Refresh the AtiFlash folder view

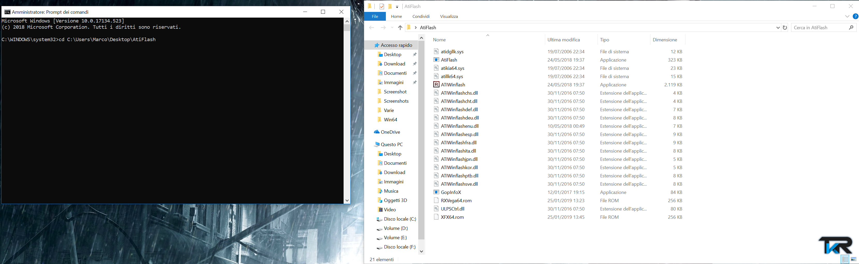pos(785,28)
